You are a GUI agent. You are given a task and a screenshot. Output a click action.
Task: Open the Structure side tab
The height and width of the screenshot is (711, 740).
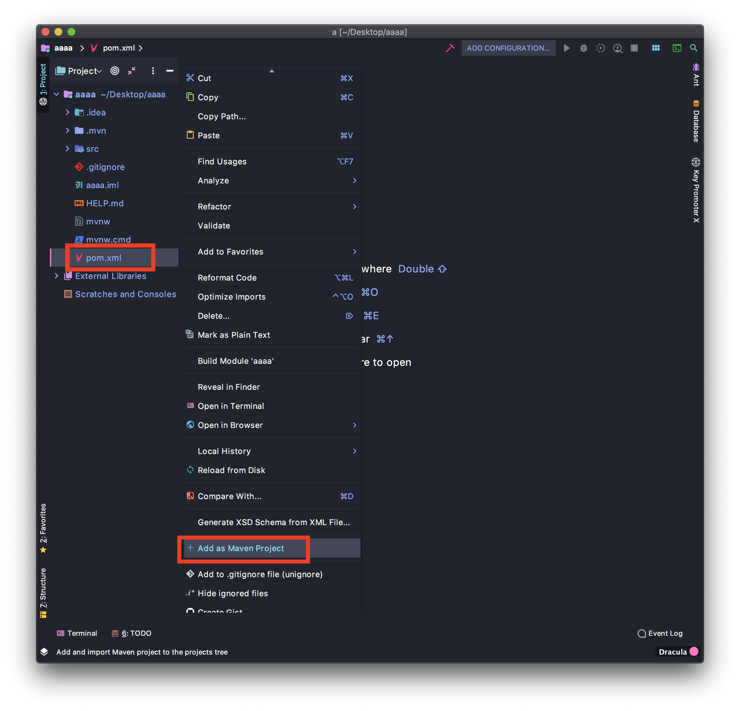coord(43,593)
